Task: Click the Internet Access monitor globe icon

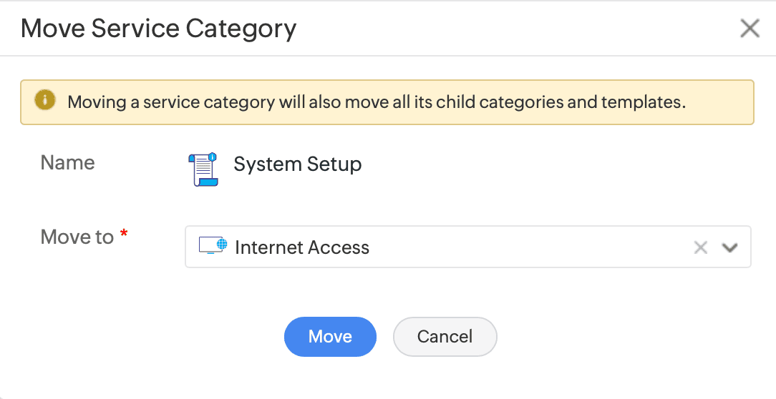Action: [212, 247]
